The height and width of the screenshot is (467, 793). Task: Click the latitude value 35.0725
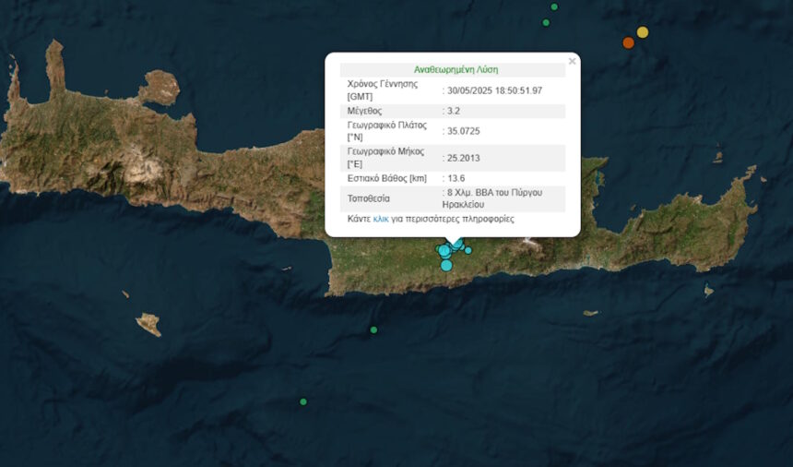tap(463, 131)
